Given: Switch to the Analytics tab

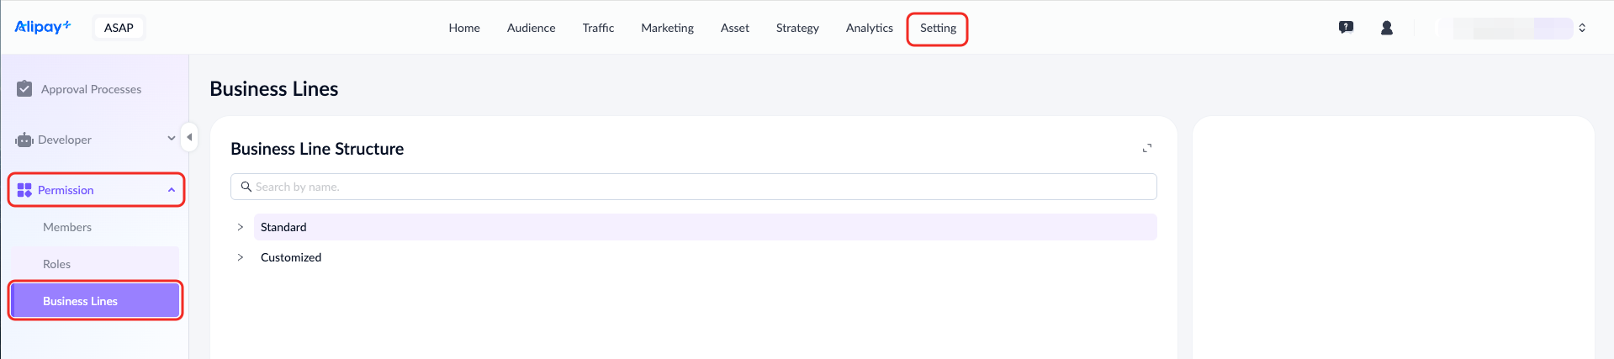Looking at the screenshot, I should pyautogui.click(x=869, y=29).
